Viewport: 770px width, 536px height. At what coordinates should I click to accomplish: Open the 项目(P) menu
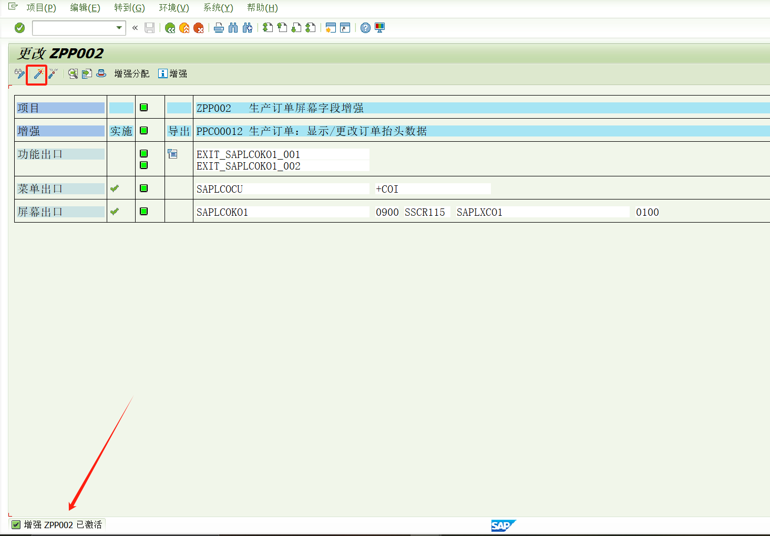[x=42, y=8]
